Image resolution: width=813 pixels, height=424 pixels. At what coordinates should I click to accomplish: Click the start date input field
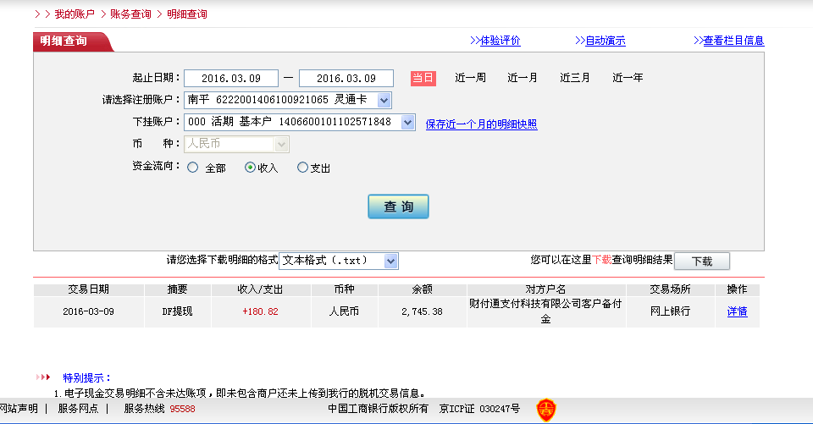tap(230, 78)
